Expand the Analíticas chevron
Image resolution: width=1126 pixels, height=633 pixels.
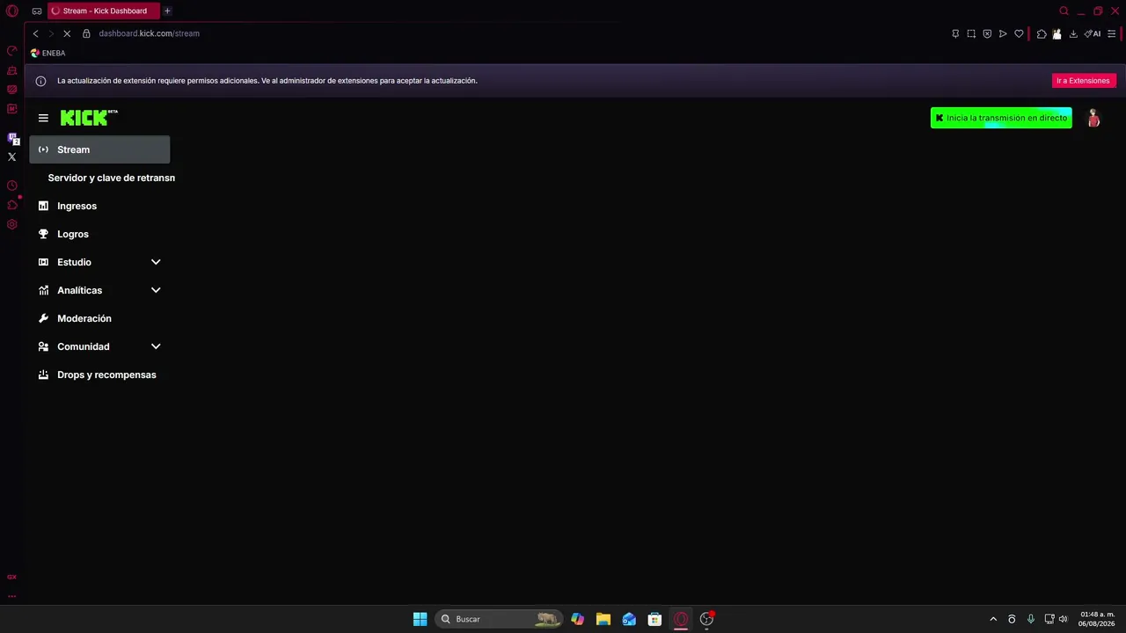[x=156, y=290]
